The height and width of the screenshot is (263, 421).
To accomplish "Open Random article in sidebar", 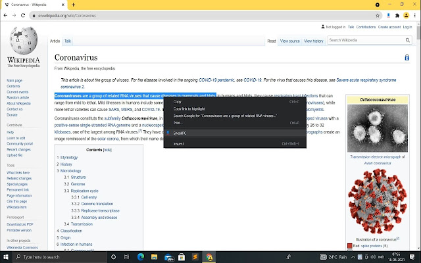I will click(18, 98).
